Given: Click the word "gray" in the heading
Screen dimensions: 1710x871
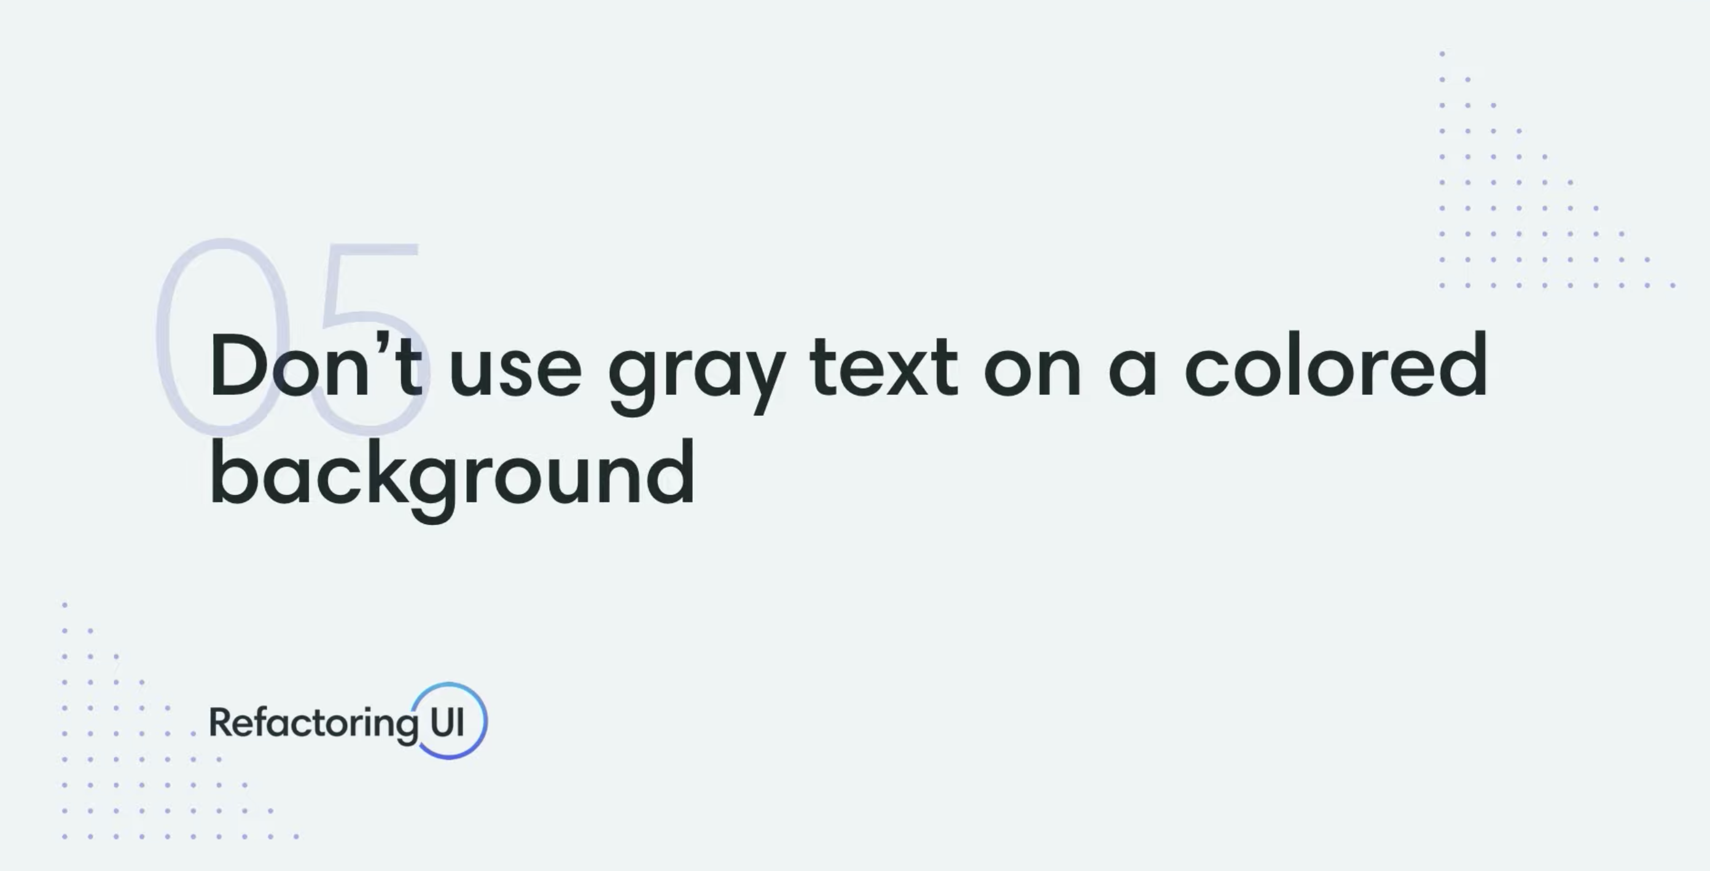Looking at the screenshot, I should pos(697,373).
